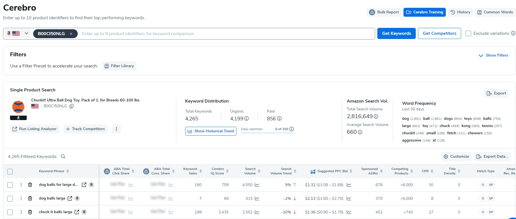Open the Filter Library

point(119,66)
